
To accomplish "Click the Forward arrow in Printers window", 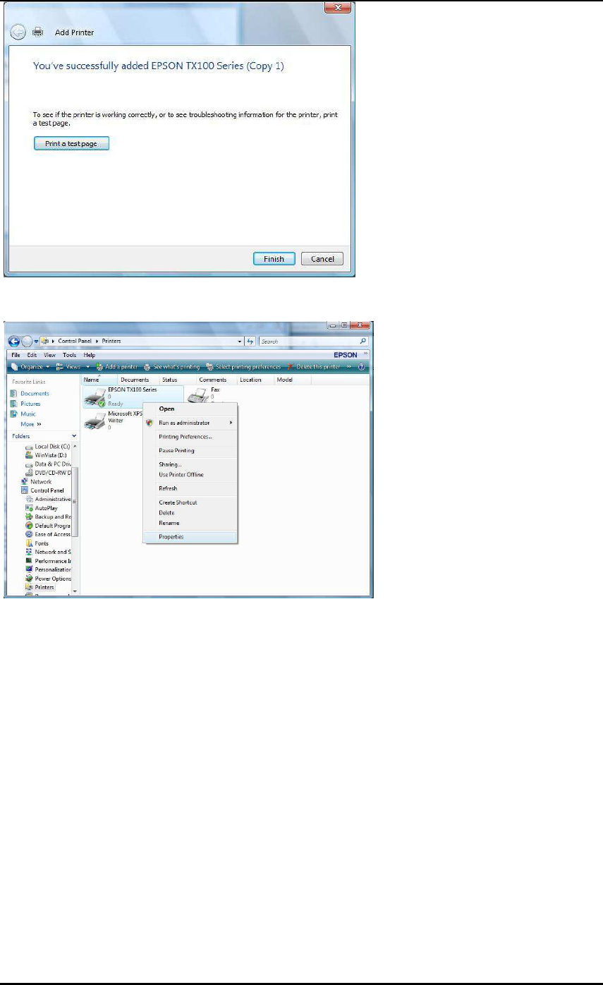I will click(x=28, y=342).
